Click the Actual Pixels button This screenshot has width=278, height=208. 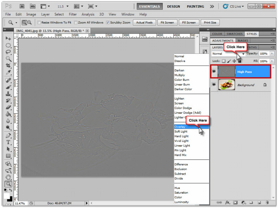pyautogui.click(x=145, y=23)
